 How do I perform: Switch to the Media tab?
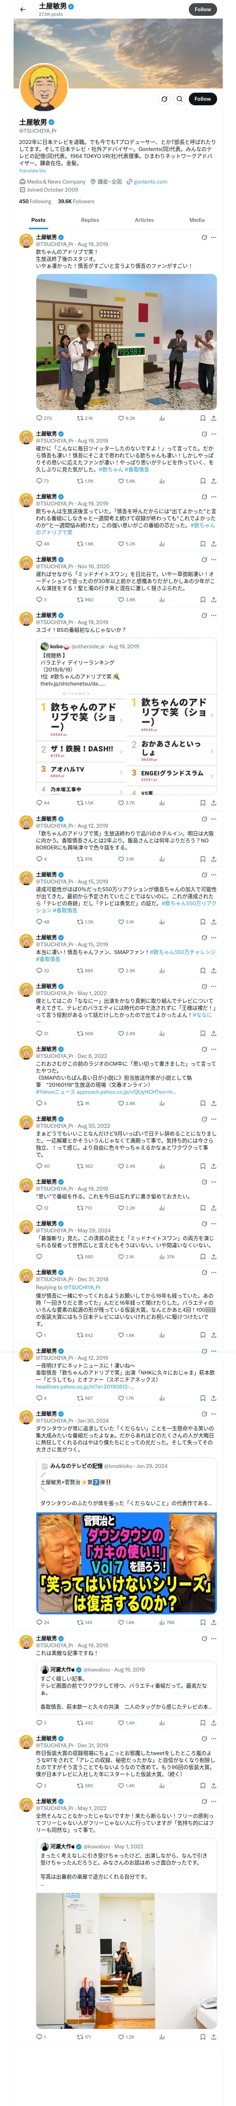click(x=197, y=220)
